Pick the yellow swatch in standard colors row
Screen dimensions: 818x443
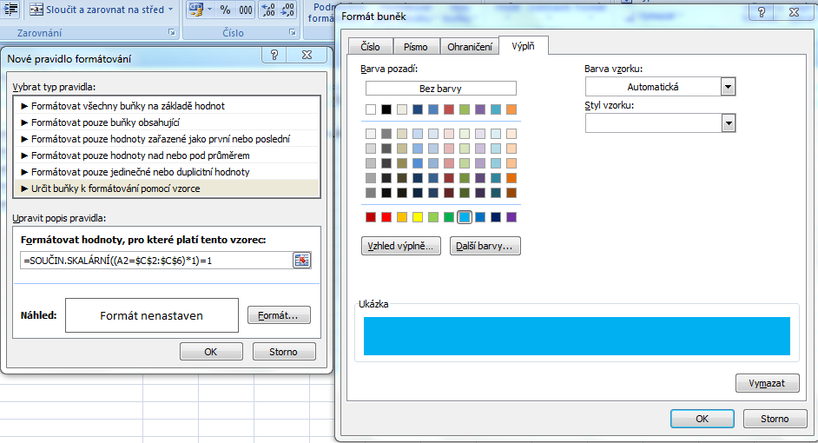pyautogui.click(x=418, y=217)
